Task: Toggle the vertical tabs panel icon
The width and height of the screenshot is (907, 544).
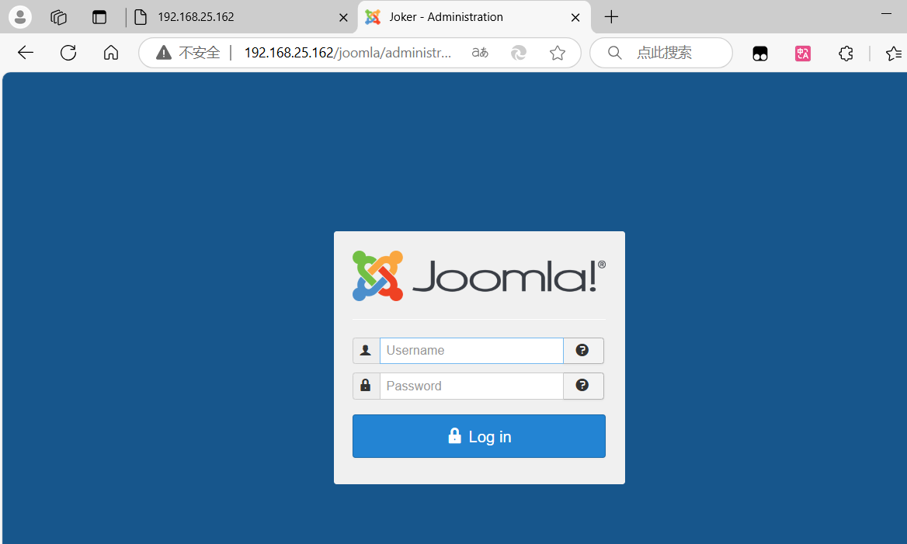Action: pyautogui.click(x=99, y=17)
